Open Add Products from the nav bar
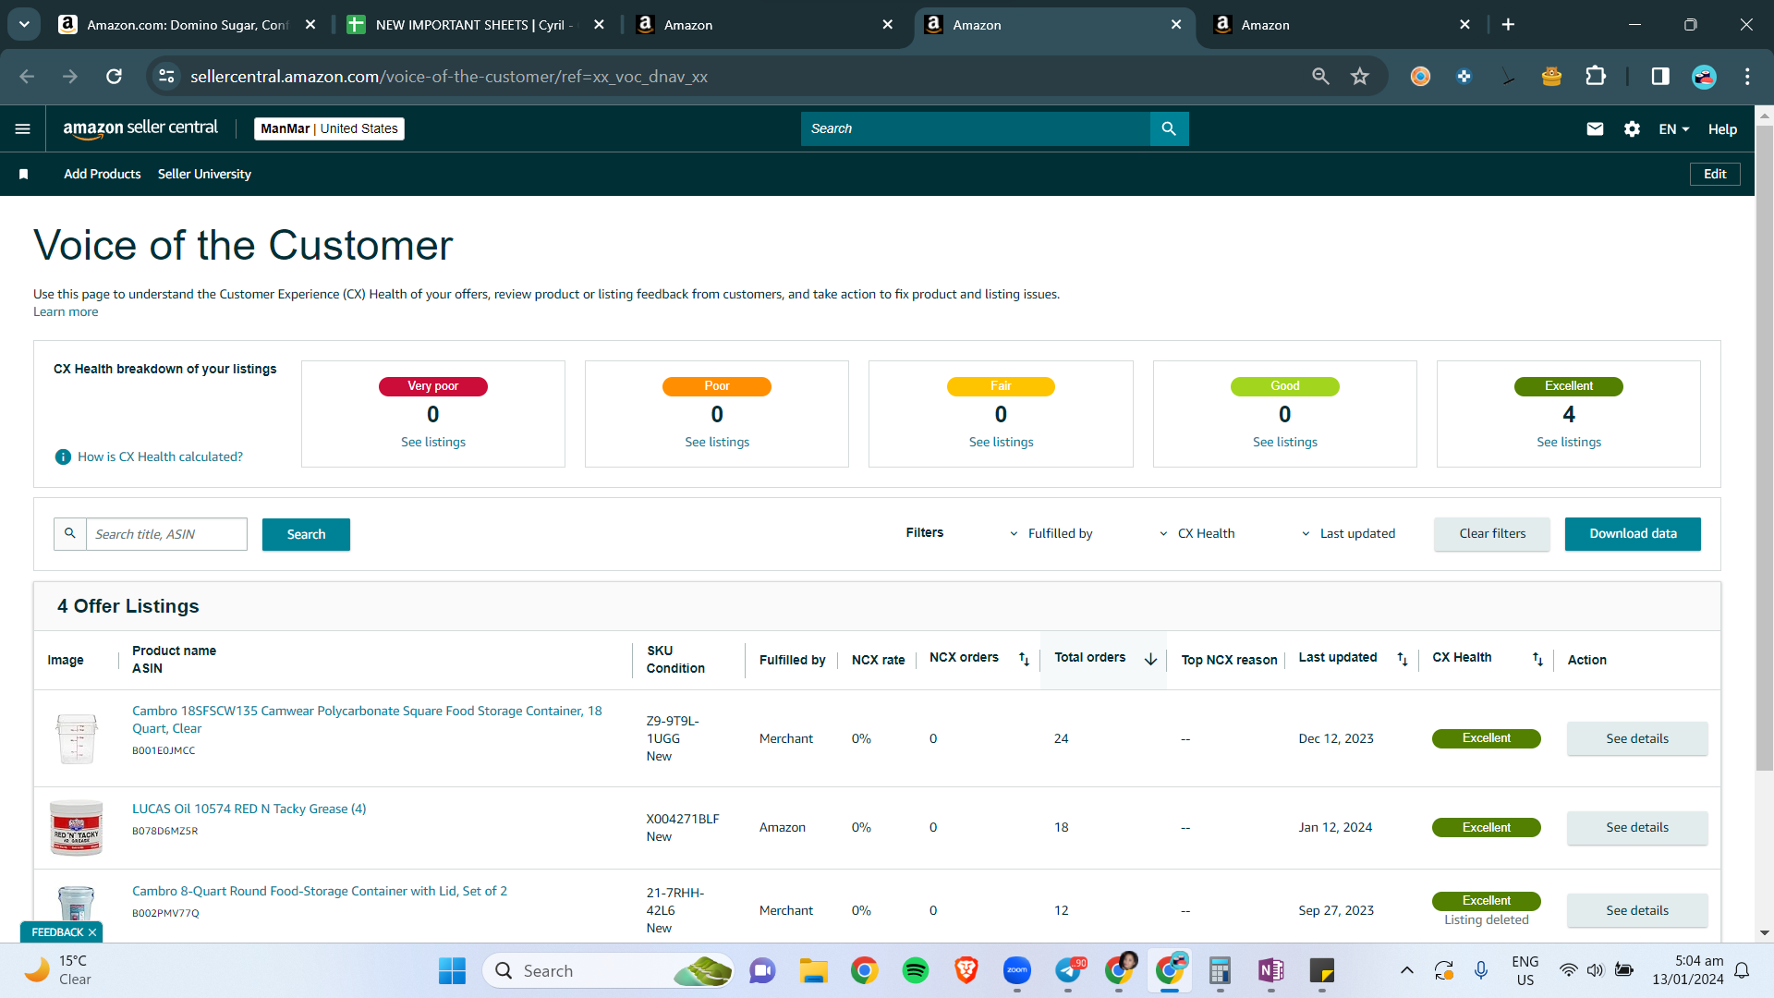This screenshot has height=998, width=1774. pos(103,175)
